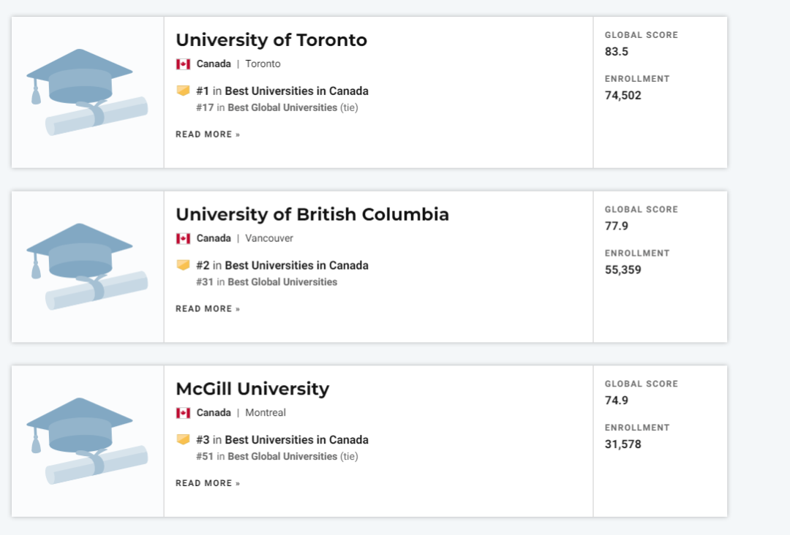Viewport: 790px width, 535px height.
Task: Click Read More under University of Toronto
Action: [208, 134]
